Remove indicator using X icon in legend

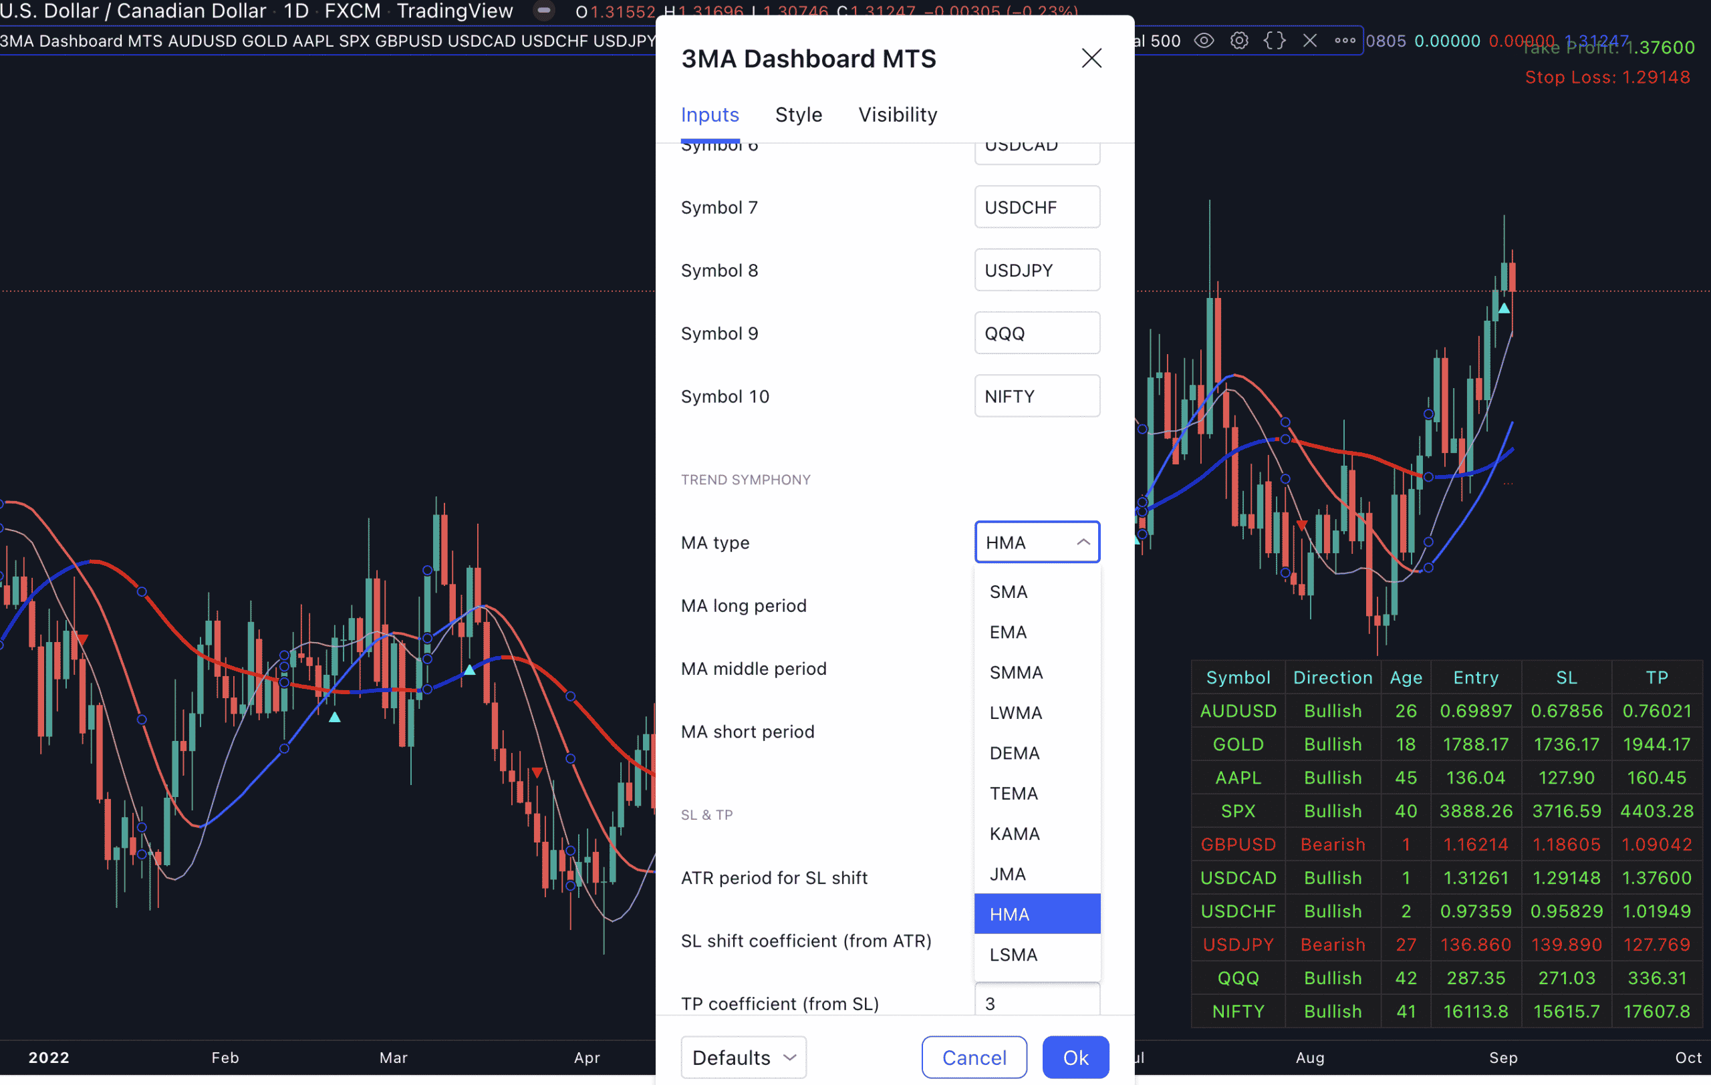(1309, 41)
